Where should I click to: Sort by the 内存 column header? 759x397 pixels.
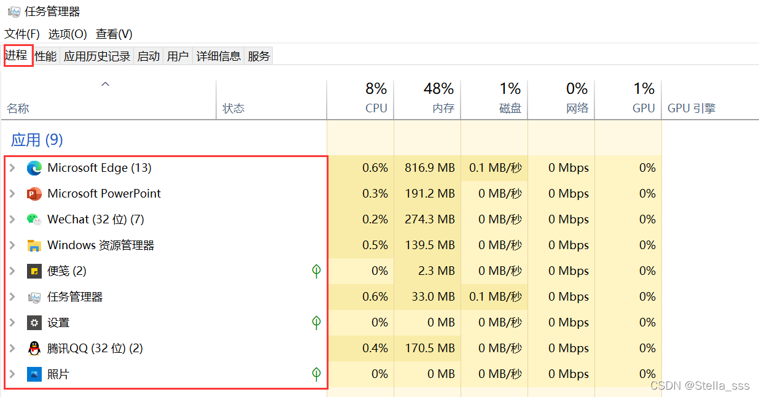click(x=427, y=99)
